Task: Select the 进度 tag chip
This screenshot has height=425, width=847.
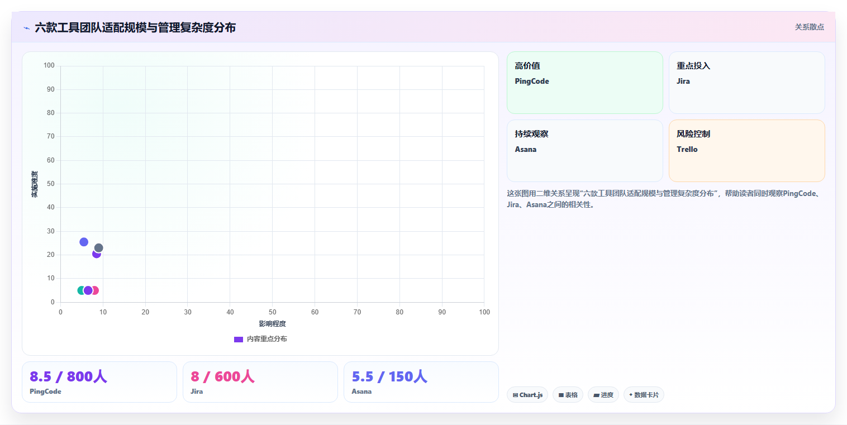Action: (x=603, y=395)
